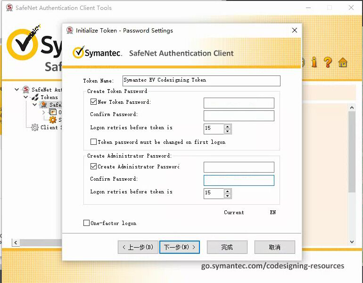363x283 pixels.
Task: Decrease administrator logon retries
Action: pyautogui.click(x=228, y=196)
